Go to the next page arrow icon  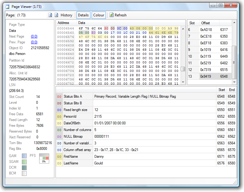(56, 15)
